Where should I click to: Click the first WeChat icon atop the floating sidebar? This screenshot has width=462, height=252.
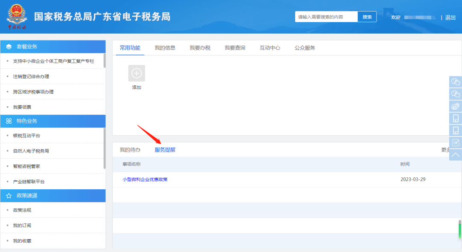[x=456, y=81]
